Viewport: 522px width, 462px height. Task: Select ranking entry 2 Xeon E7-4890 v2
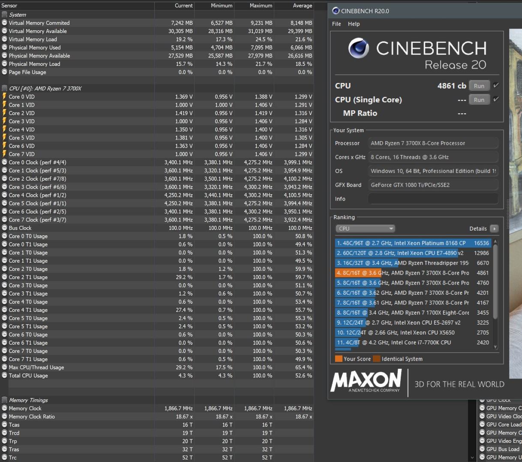413,253
